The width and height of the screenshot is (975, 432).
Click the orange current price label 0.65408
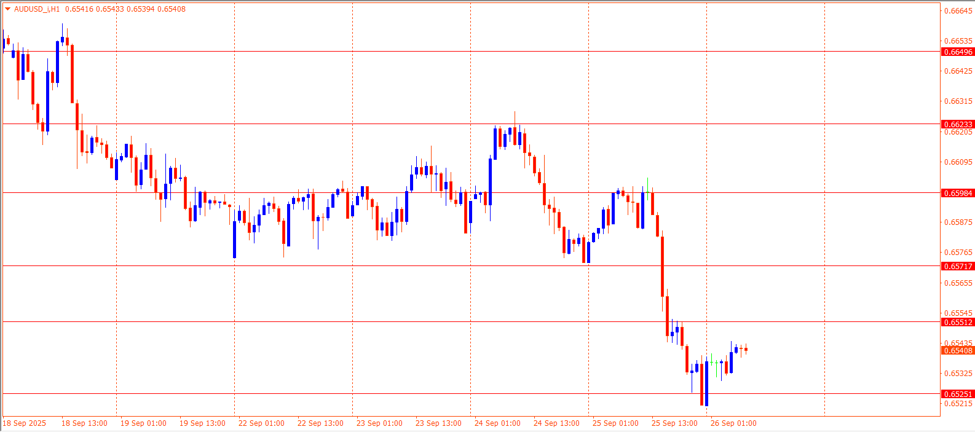[x=958, y=351]
